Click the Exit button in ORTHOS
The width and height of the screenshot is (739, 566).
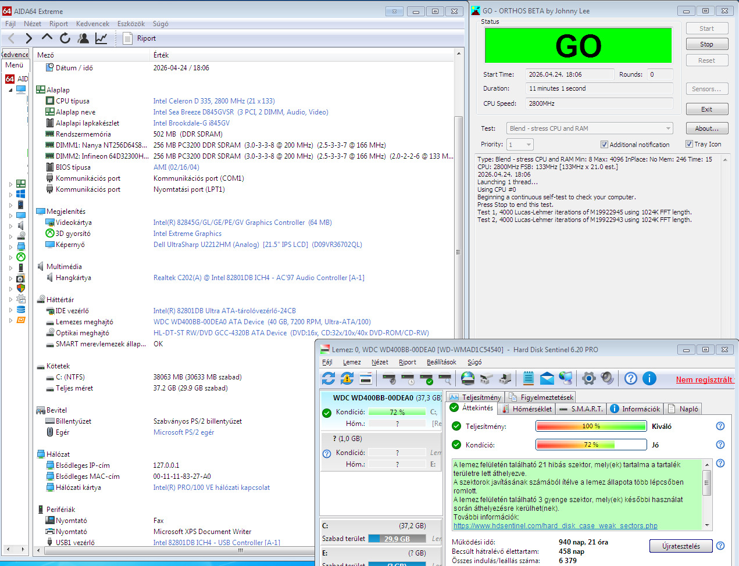tap(706, 109)
